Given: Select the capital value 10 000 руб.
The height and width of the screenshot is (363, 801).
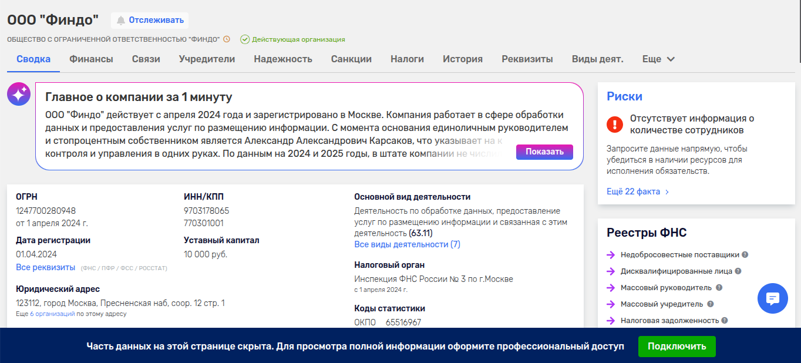Looking at the screenshot, I should pyautogui.click(x=206, y=254).
